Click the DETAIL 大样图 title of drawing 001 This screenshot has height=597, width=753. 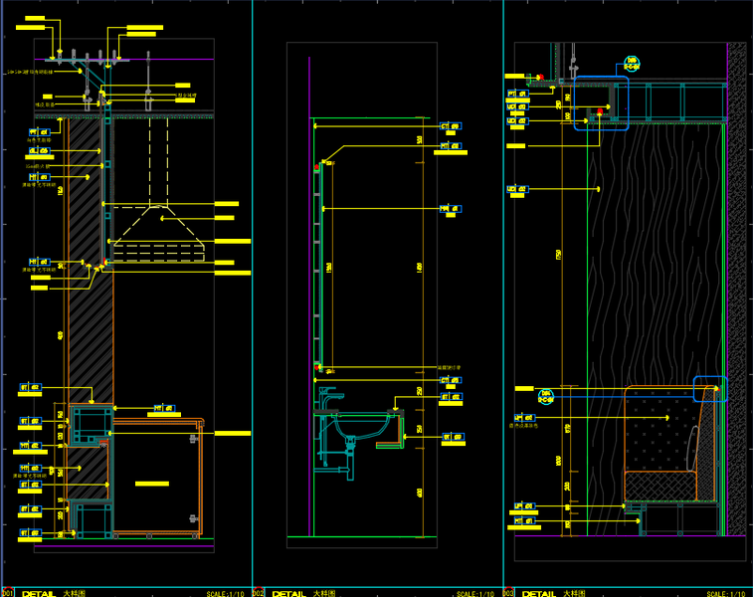click(x=54, y=594)
